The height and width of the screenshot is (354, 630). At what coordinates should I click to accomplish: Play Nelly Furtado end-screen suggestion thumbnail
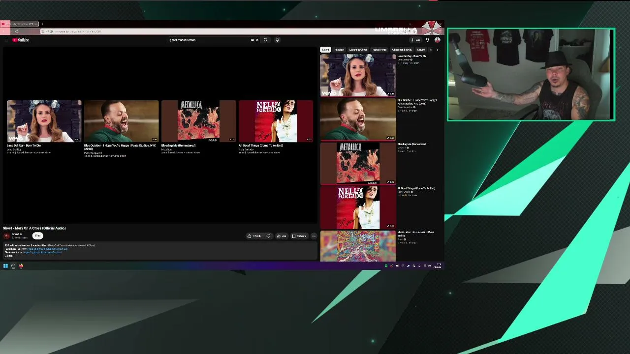[x=276, y=121]
